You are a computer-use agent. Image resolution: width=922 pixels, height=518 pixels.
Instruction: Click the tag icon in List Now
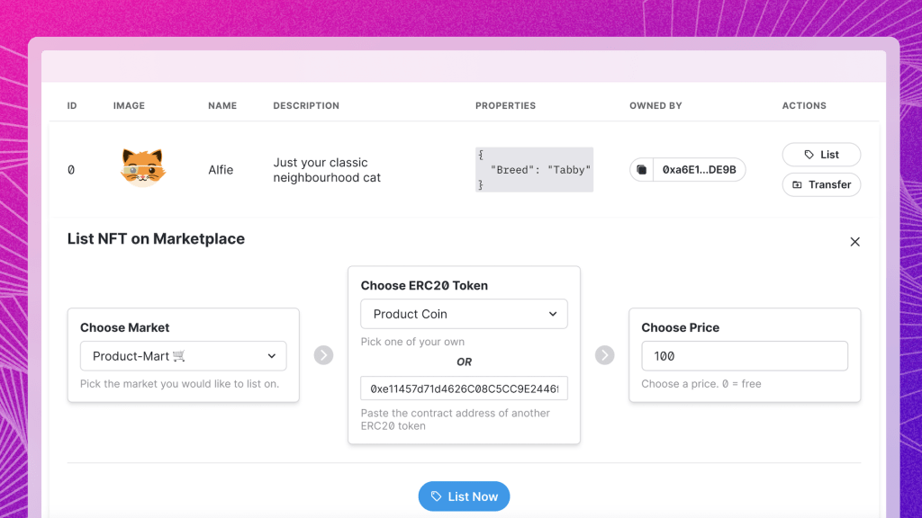tap(437, 496)
